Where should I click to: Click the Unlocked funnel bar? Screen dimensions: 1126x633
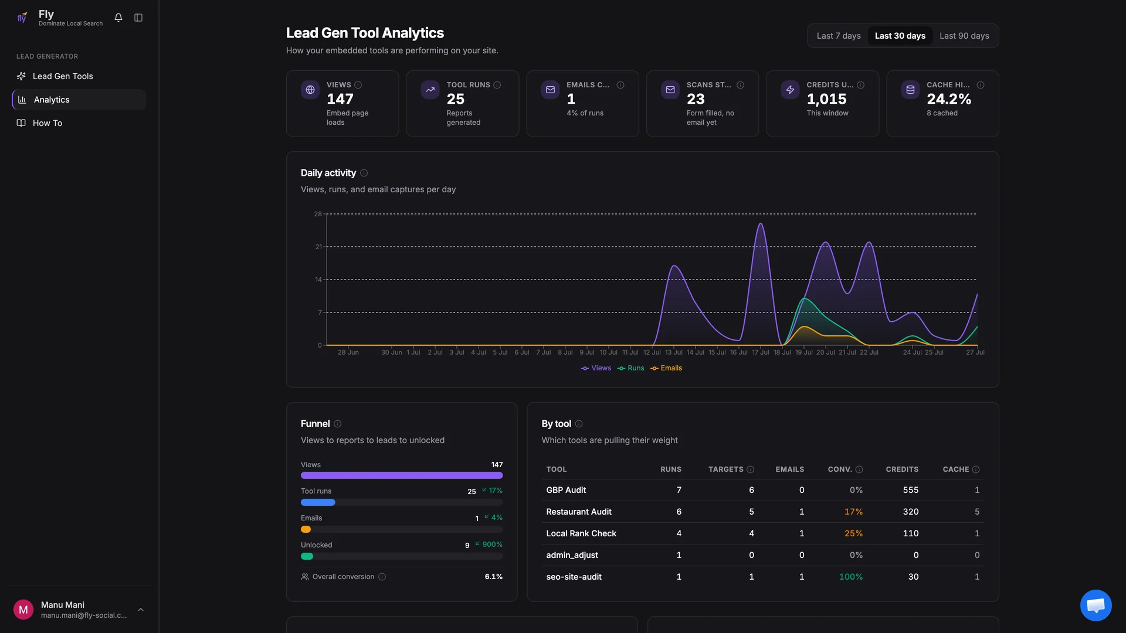(402, 556)
